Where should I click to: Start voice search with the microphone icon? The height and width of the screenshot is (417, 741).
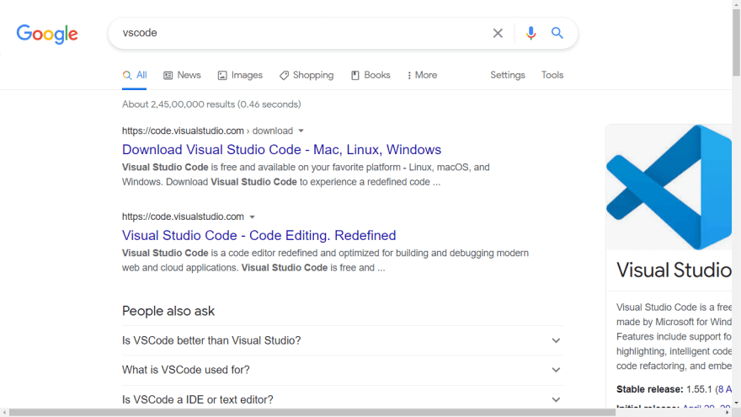click(x=530, y=33)
